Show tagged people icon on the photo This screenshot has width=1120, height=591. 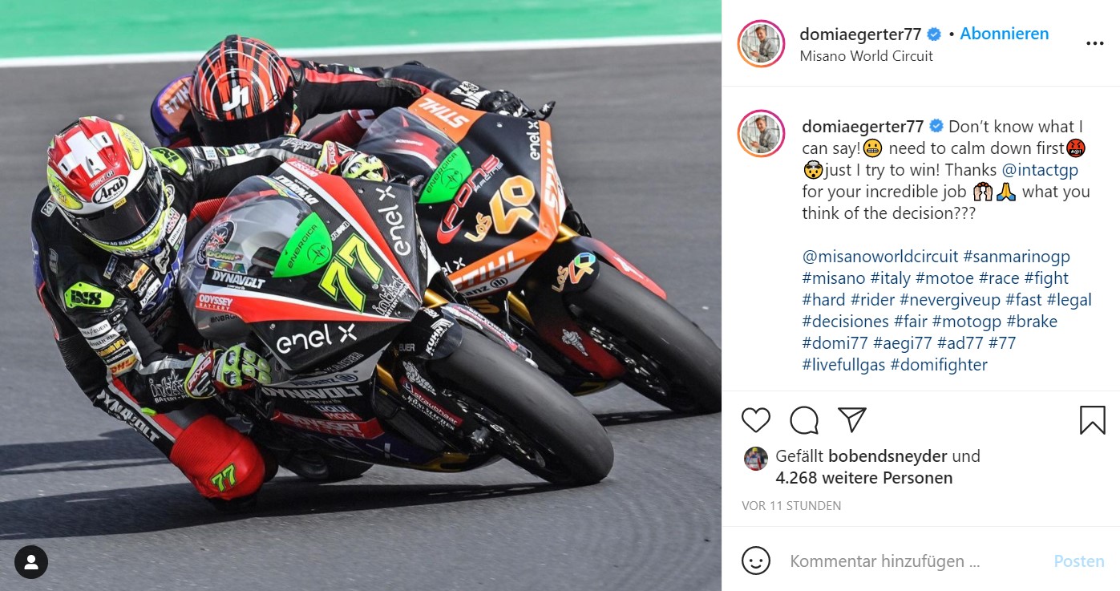31,562
